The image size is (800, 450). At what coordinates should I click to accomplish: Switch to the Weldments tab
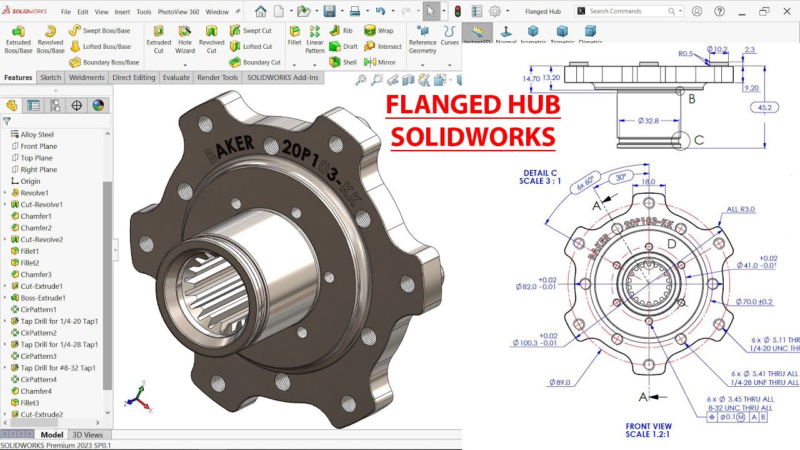click(87, 77)
